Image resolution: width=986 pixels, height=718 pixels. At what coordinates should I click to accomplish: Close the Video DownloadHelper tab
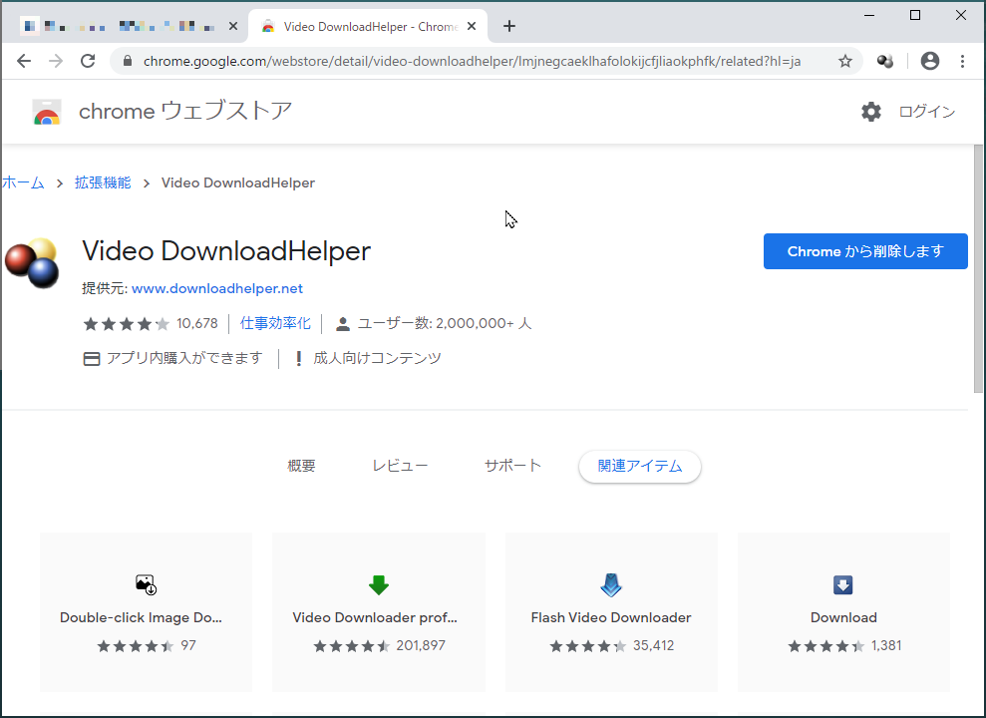point(472,26)
